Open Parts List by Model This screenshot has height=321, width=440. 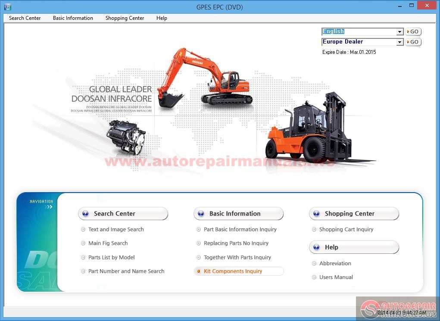pos(112,257)
